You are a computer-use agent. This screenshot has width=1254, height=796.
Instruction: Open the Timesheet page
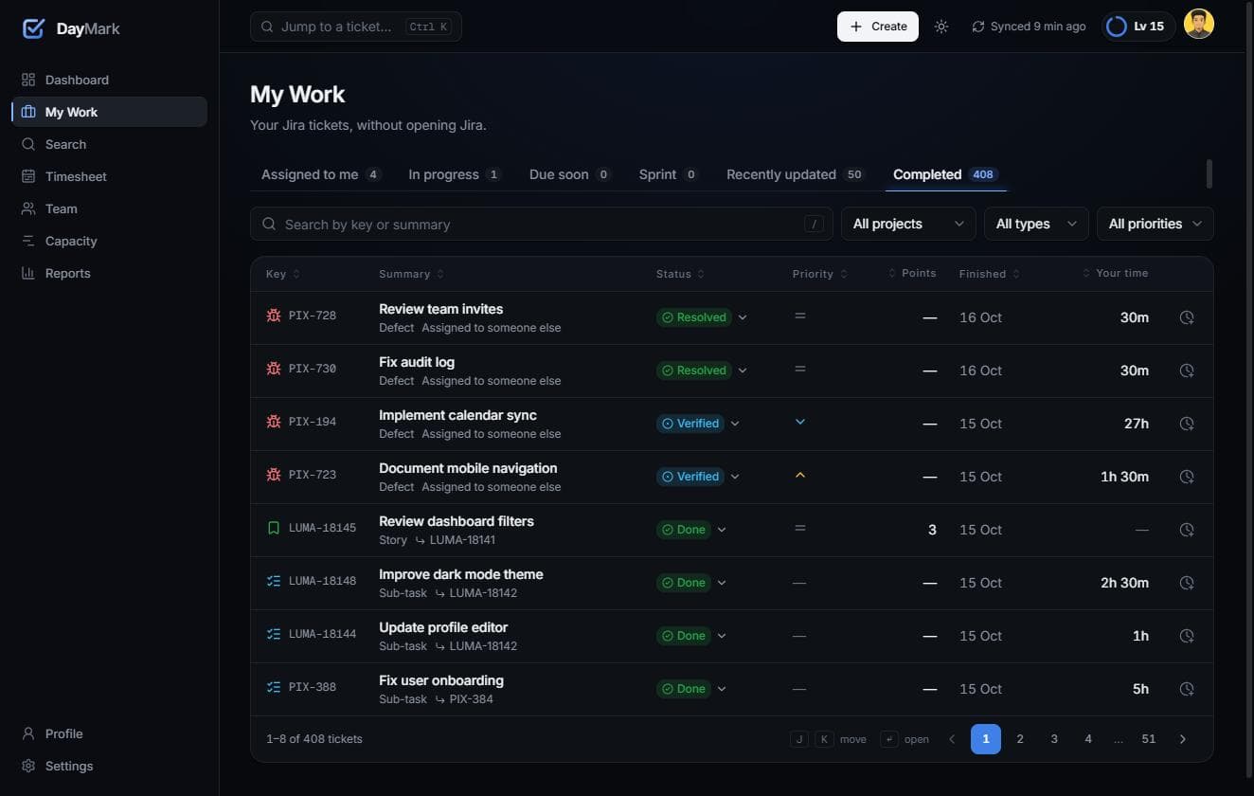[x=109, y=176]
